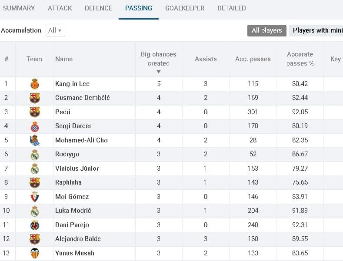Click Sergi Darder's Espanyol team crest

click(x=35, y=126)
